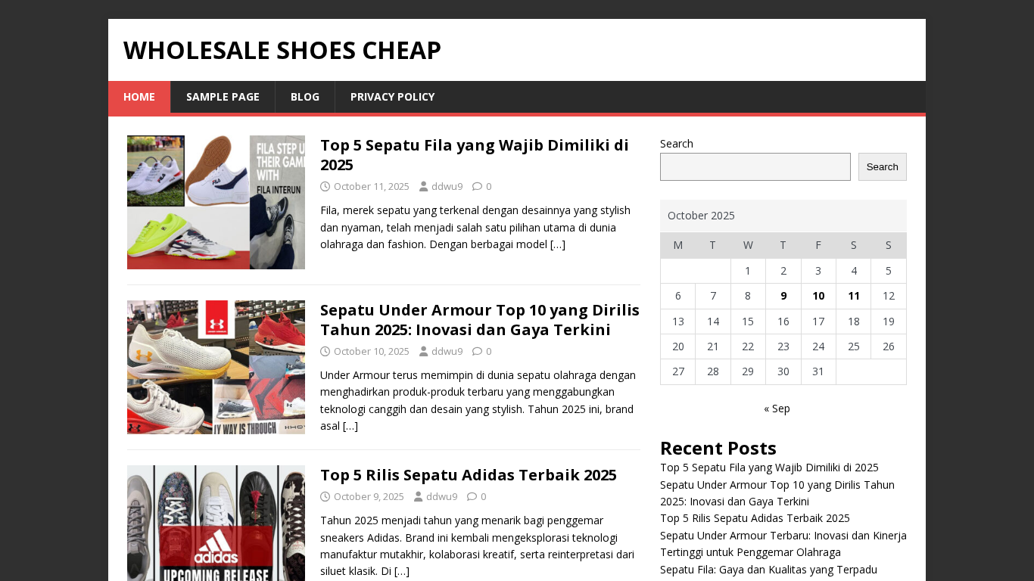The width and height of the screenshot is (1034, 581).
Task: Click the comment bubble on the Adidas post
Action: point(472,496)
